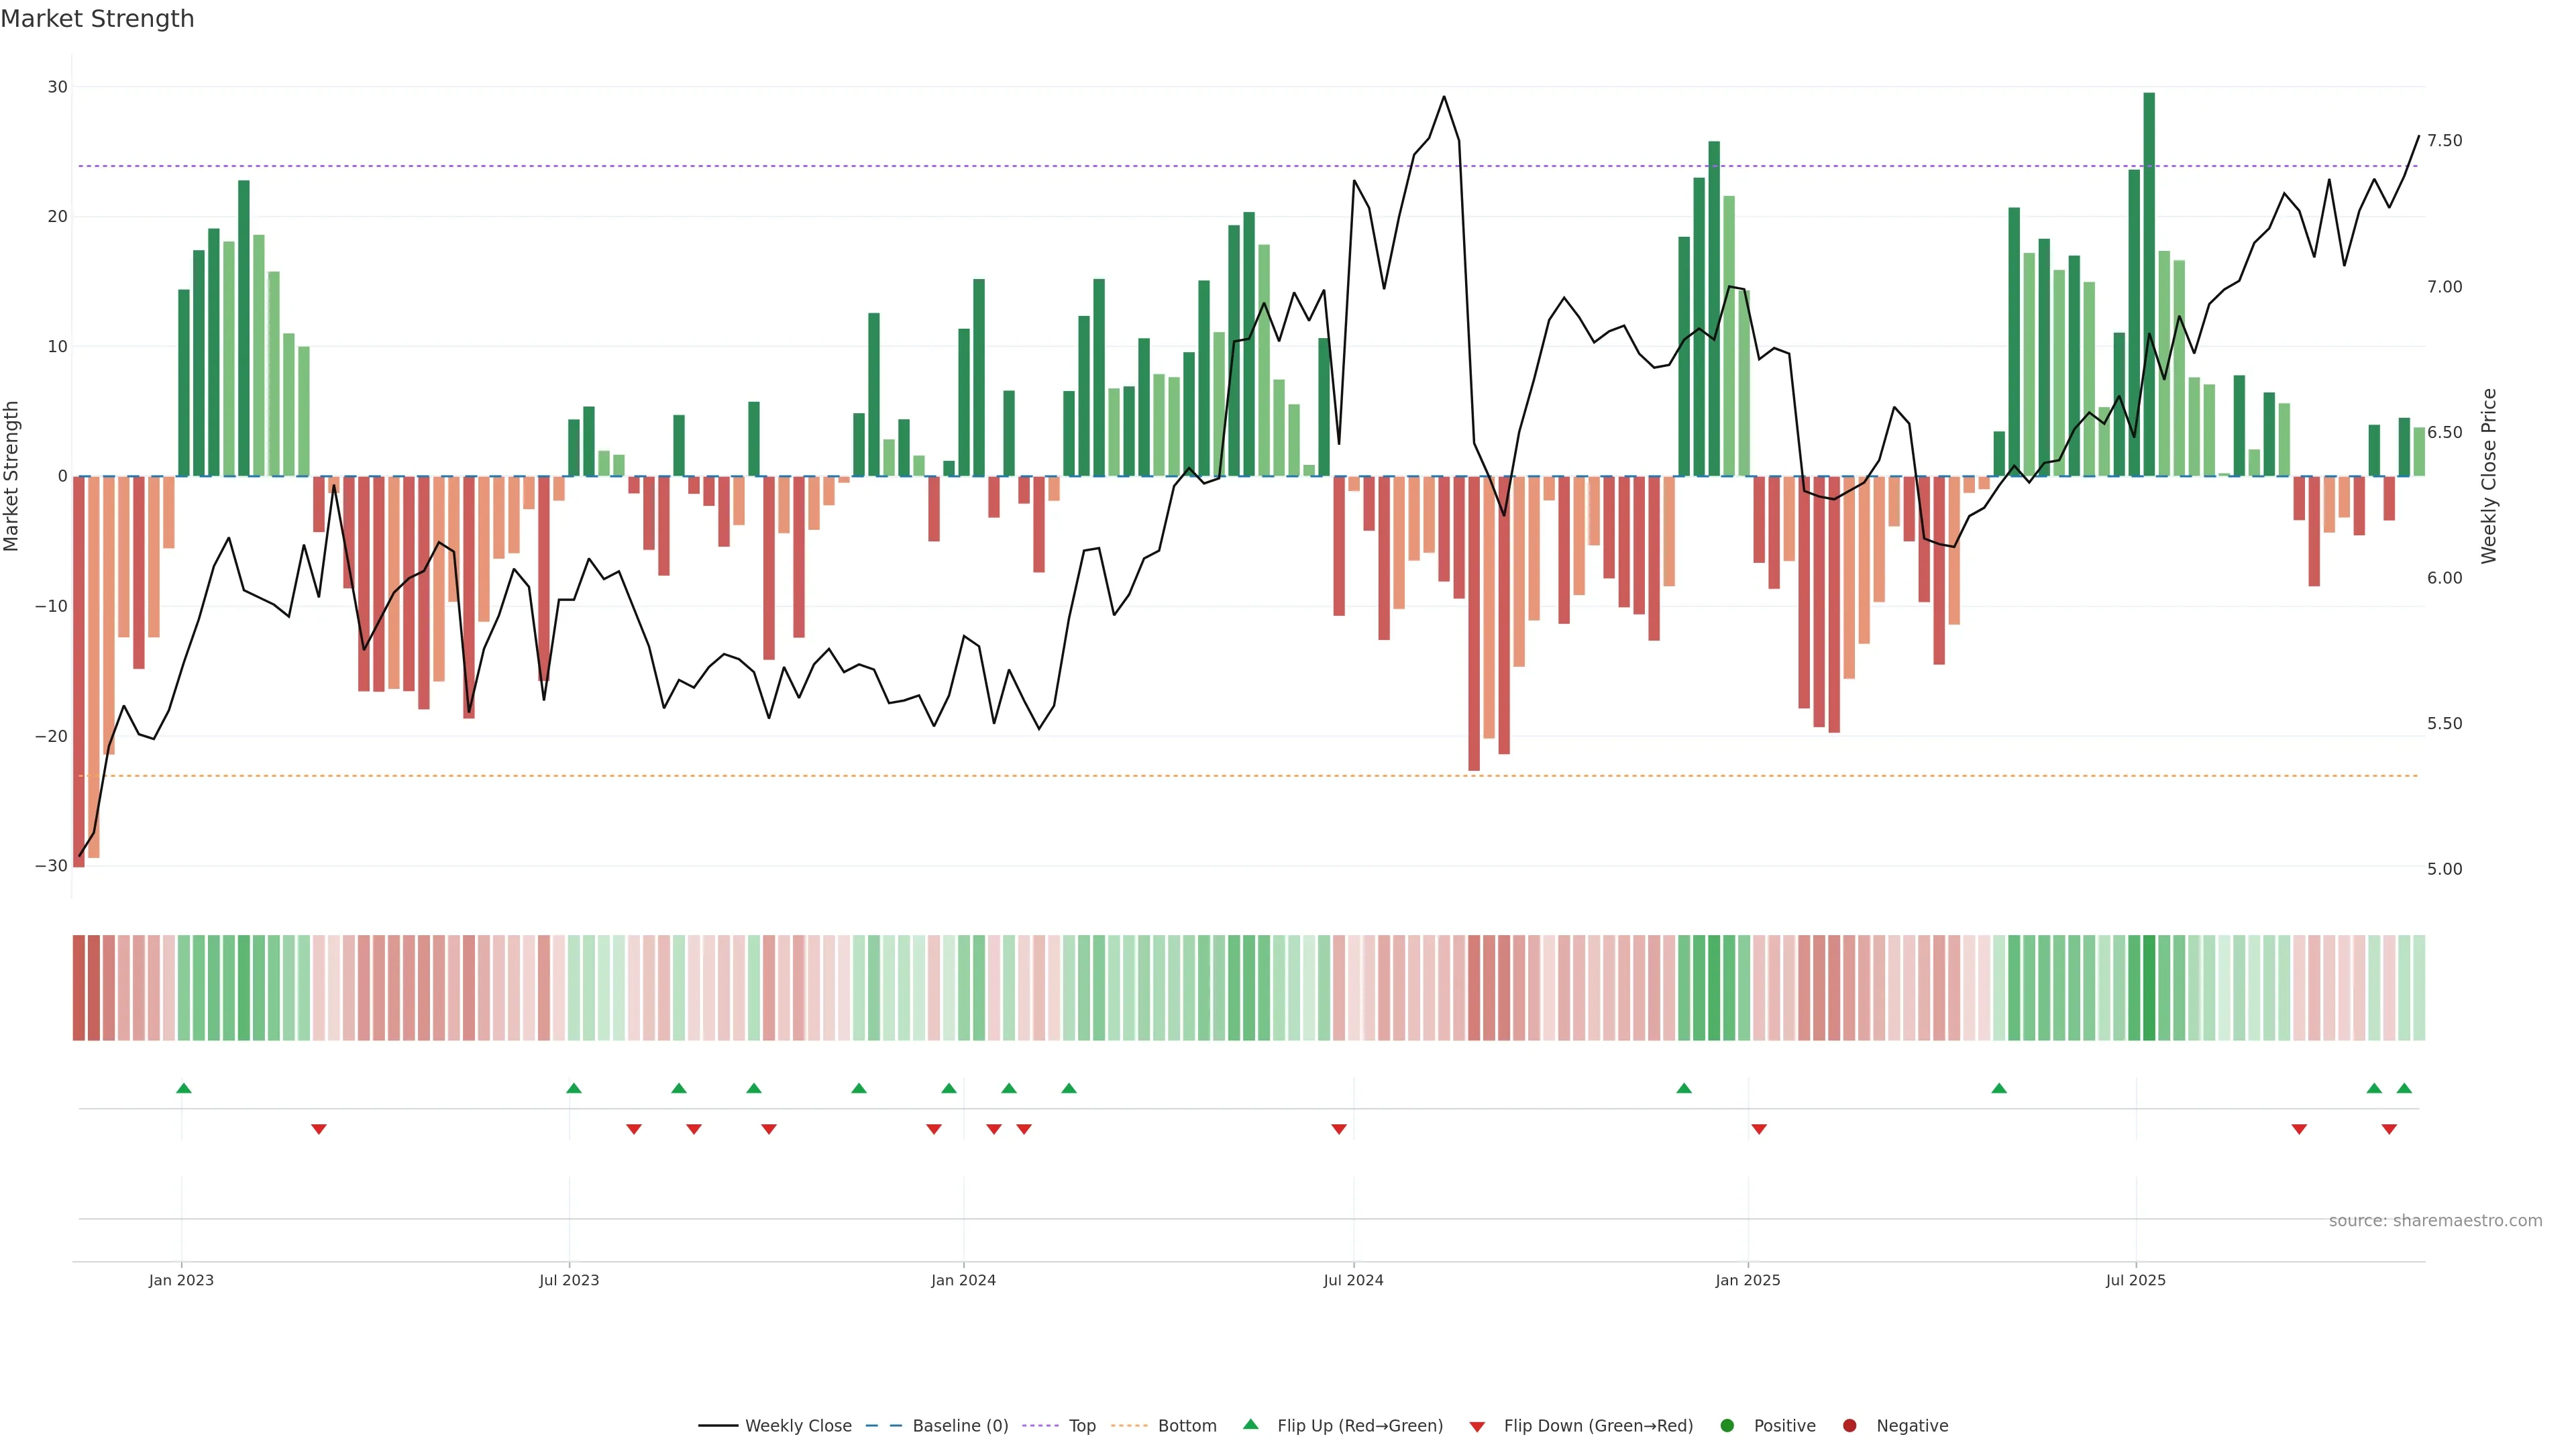Click the Flip Up marker above Jan 2023
2576x1449 pixels.
coord(184,1088)
